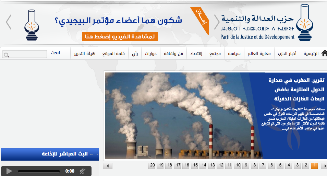Open the سياسة navigation section
The width and height of the screenshot is (327, 176).
pyautogui.click(x=234, y=54)
